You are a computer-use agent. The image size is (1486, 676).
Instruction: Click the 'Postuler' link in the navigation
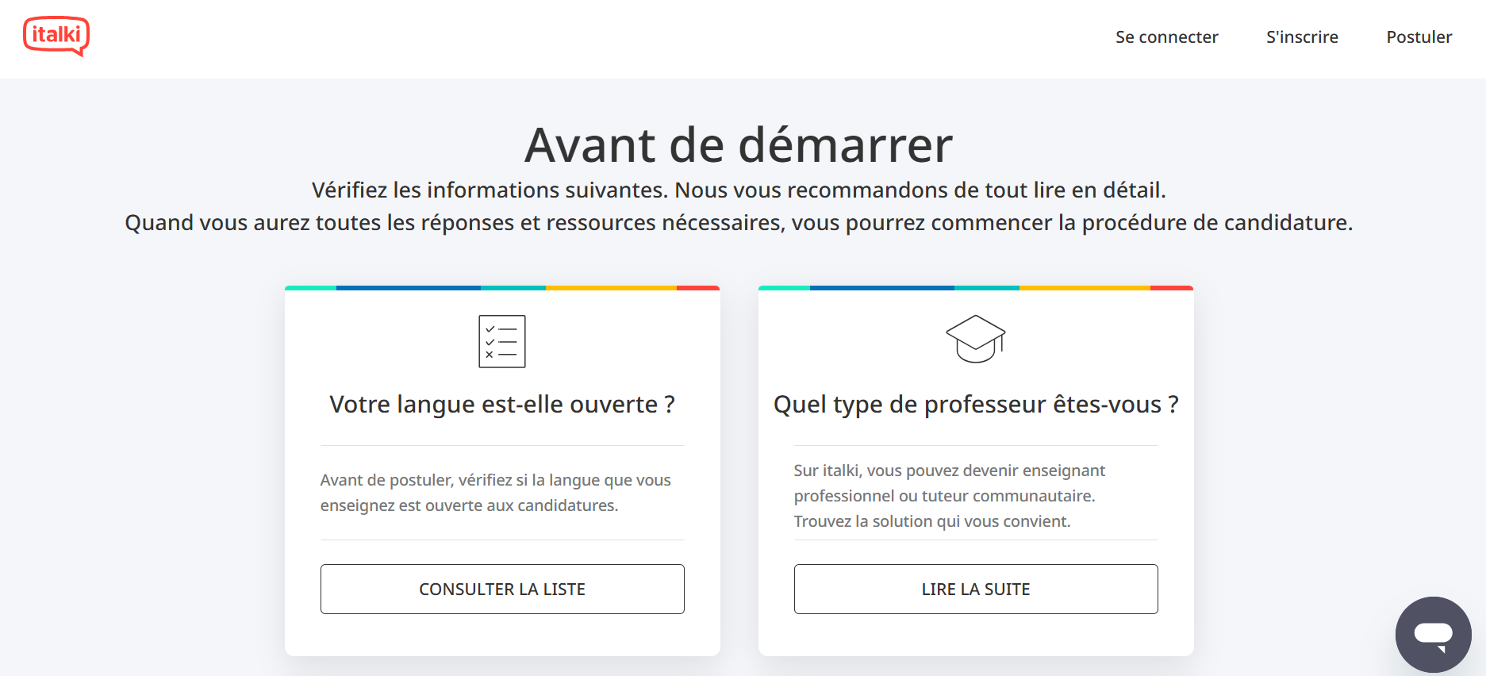click(1419, 36)
